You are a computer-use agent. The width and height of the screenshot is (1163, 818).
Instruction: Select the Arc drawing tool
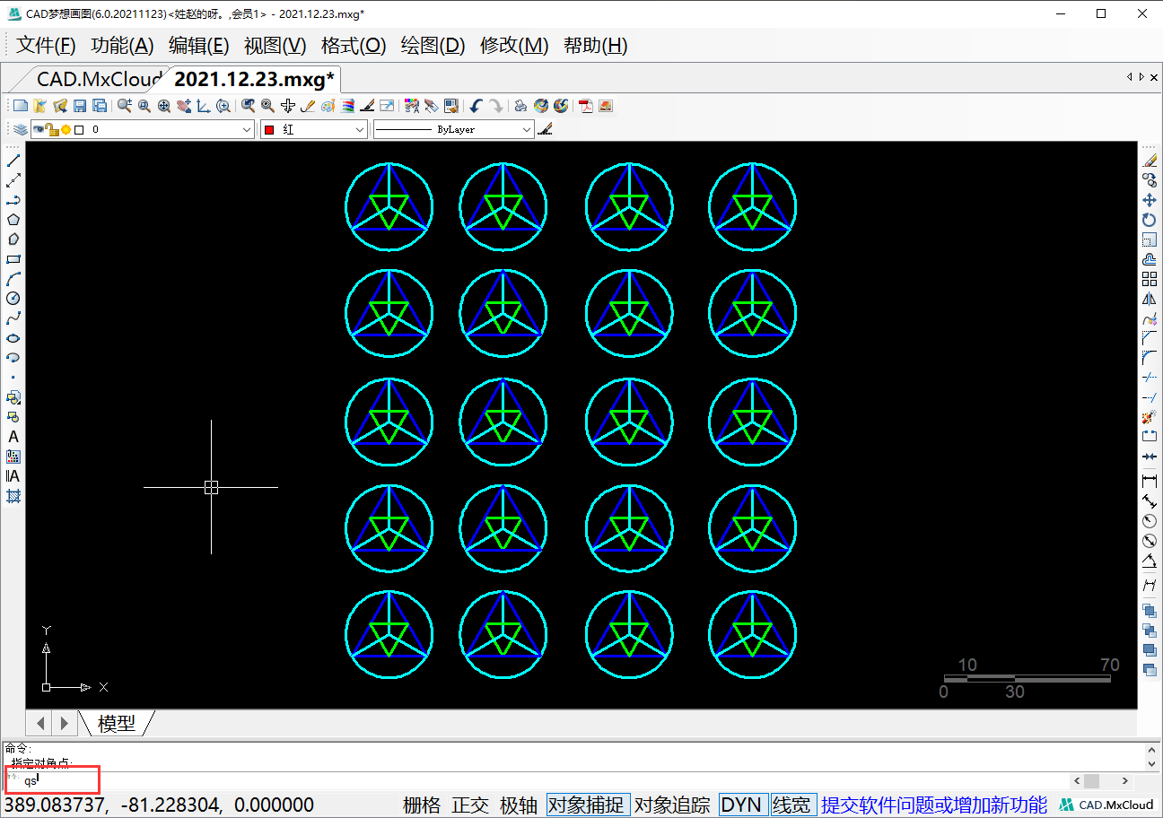point(13,279)
